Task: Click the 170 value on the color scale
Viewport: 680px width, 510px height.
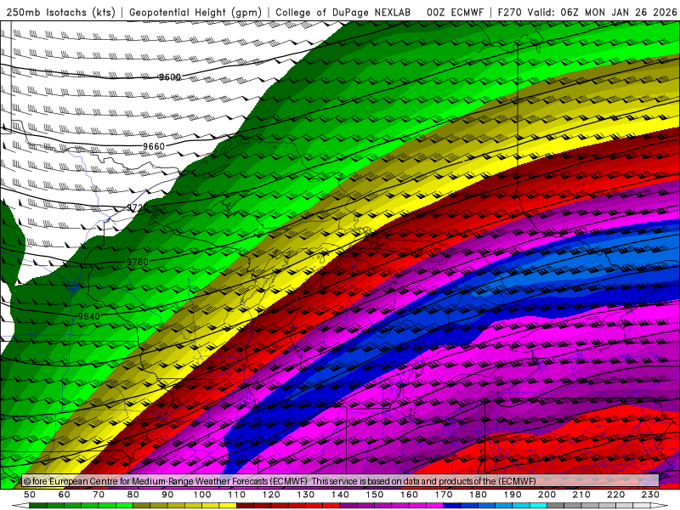Action: [x=444, y=495]
